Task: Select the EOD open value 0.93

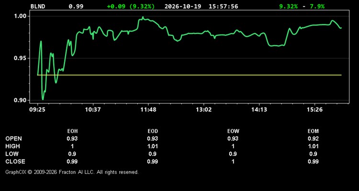Action: 153,138
